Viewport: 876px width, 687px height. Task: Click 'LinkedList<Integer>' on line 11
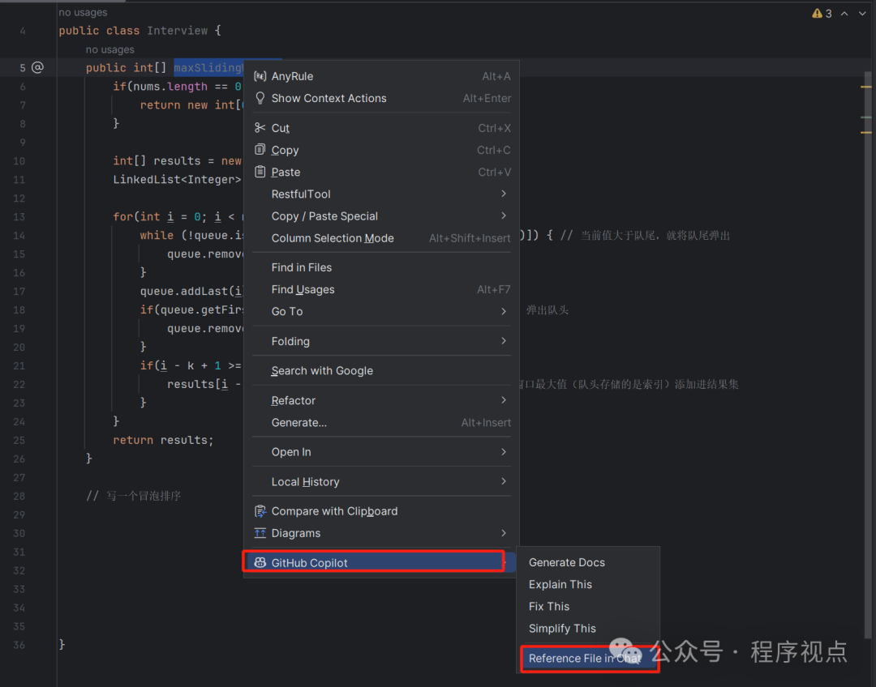pos(177,179)
